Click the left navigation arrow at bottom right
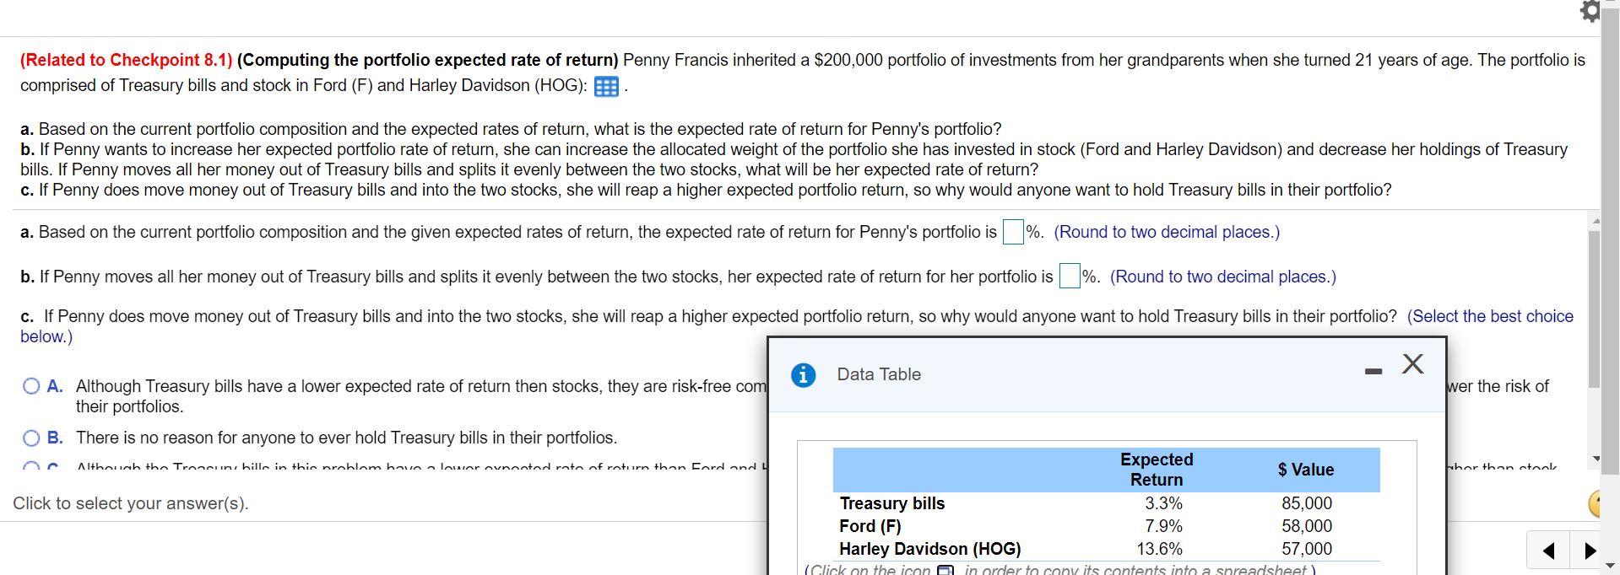Viewport: 1620px width, 575px height. pyautogui.click(x=1550, y=550)
